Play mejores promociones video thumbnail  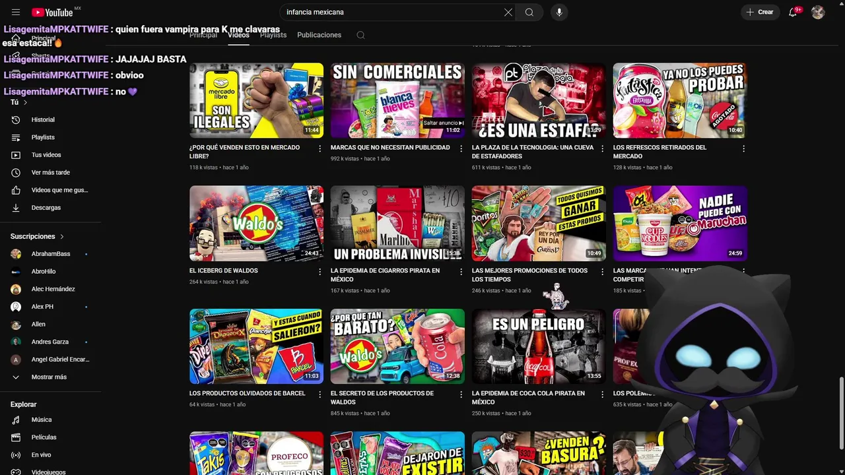click(x=539, y=223)
